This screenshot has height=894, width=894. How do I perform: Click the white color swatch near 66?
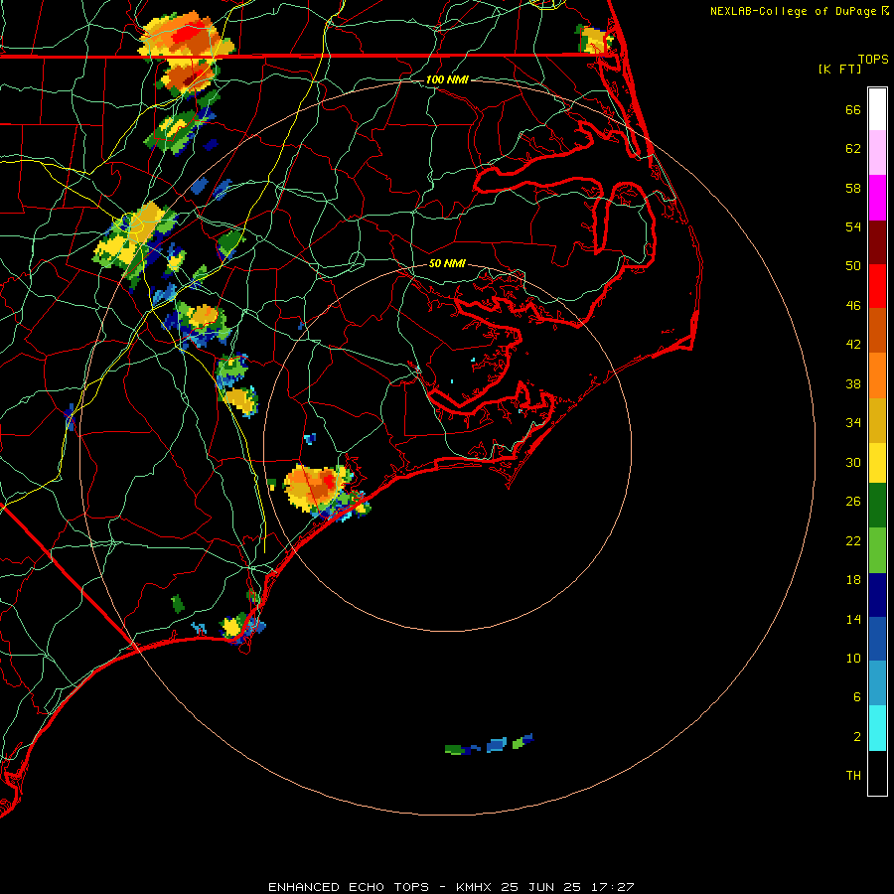coord(877,109)
